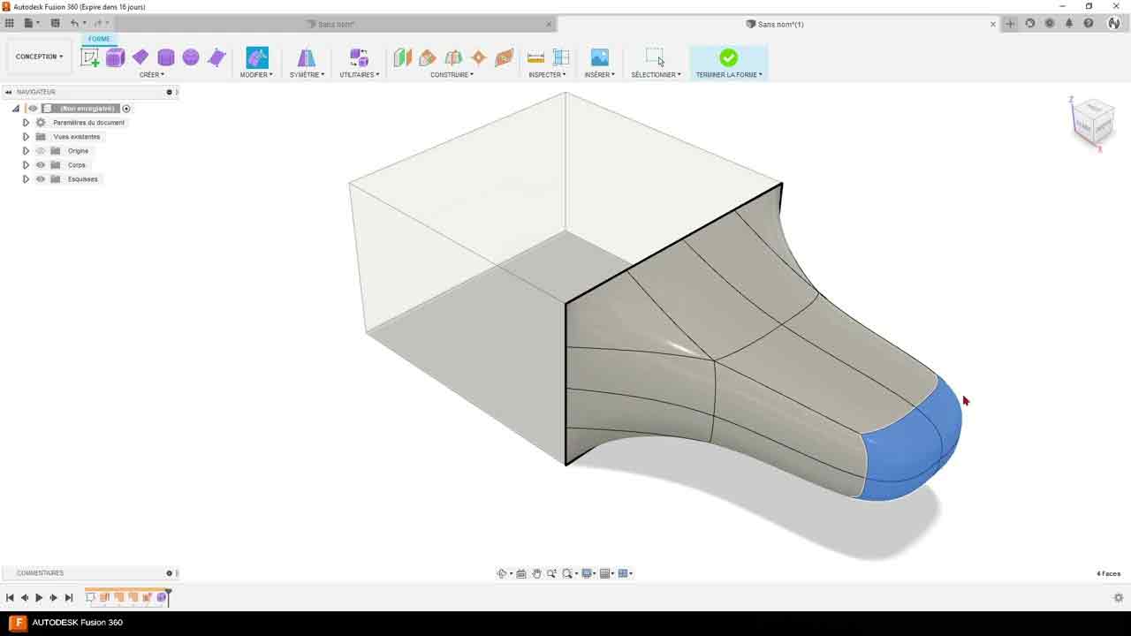
Task: Open the SÉLECTIONNER menu
Action: click(655, 75)
